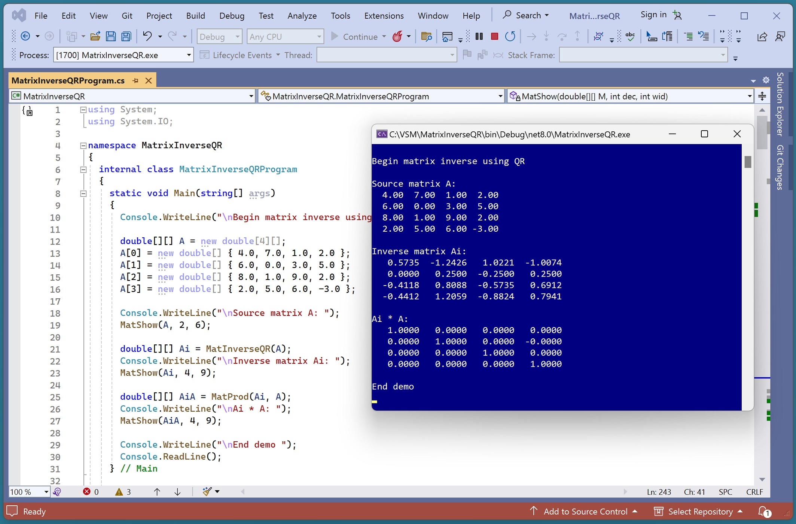Image resolution: width=796 pixels, height=524 pixels.
Task: Click the Save All icon in toolbar
Action: (x=126, y=36)
